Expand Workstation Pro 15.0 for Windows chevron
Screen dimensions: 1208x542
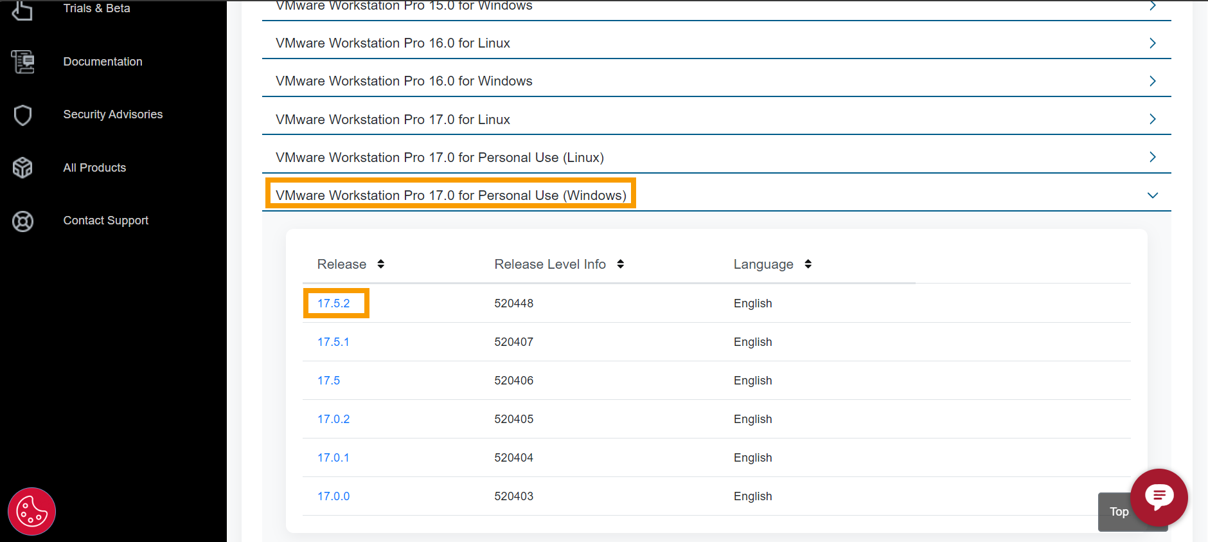pyautogui.click(x=1153, y=6)
